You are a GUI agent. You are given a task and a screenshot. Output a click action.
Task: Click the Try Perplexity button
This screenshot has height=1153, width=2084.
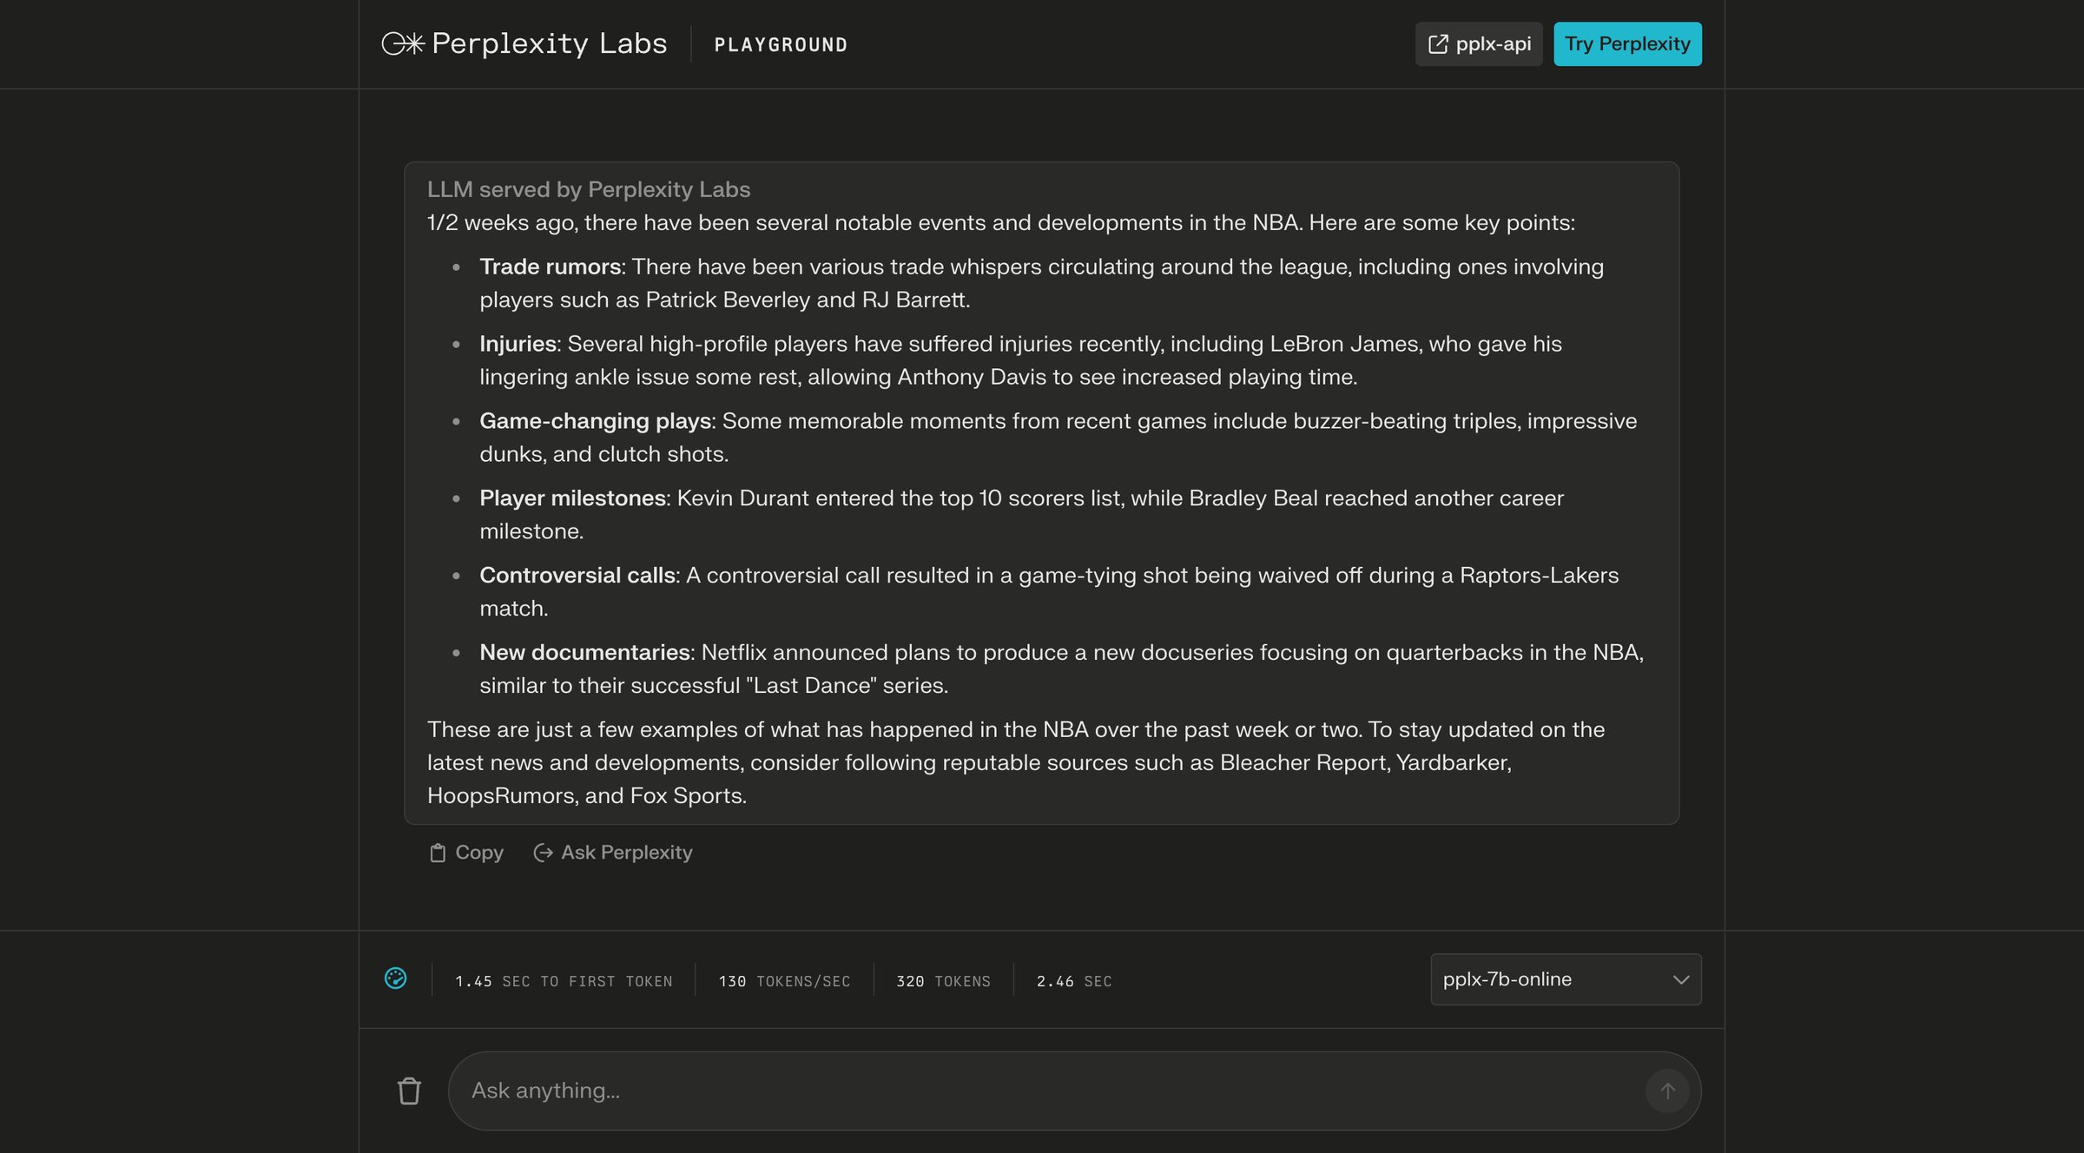click(1627, 43)
